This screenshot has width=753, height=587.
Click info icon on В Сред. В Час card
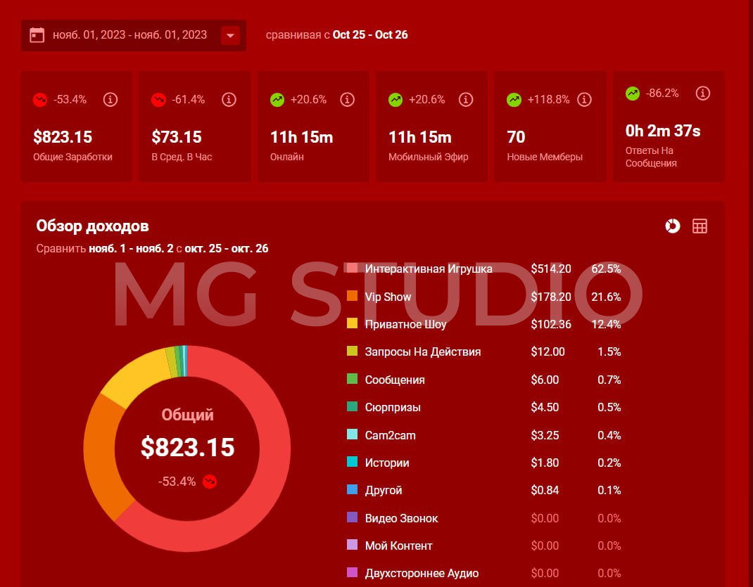229,100
